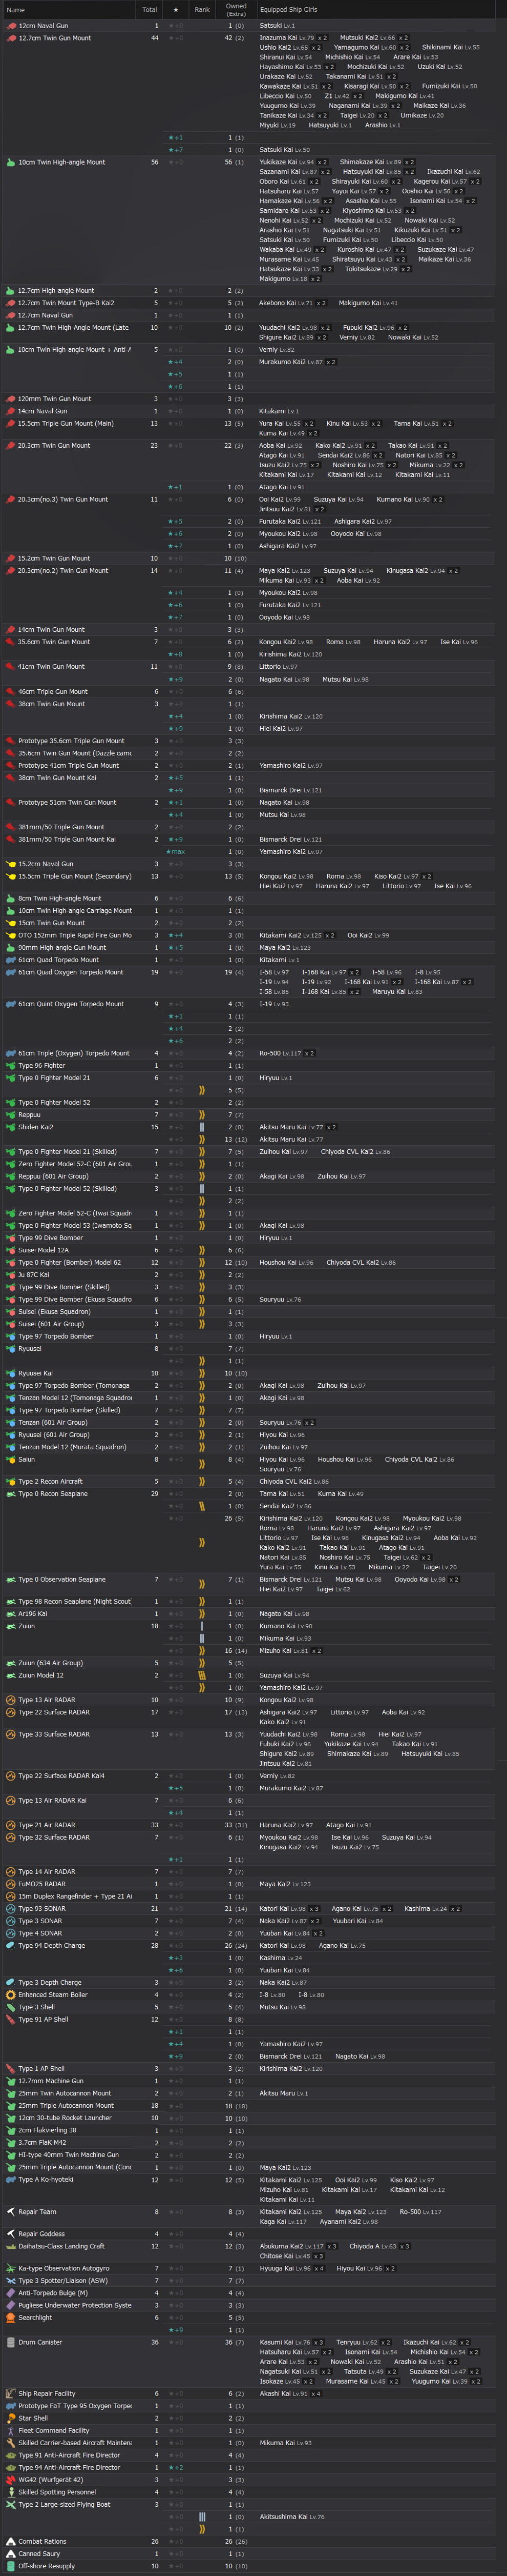Sort by the Total column header
This screenshot has width=507, height=2576.
point(150,10)
